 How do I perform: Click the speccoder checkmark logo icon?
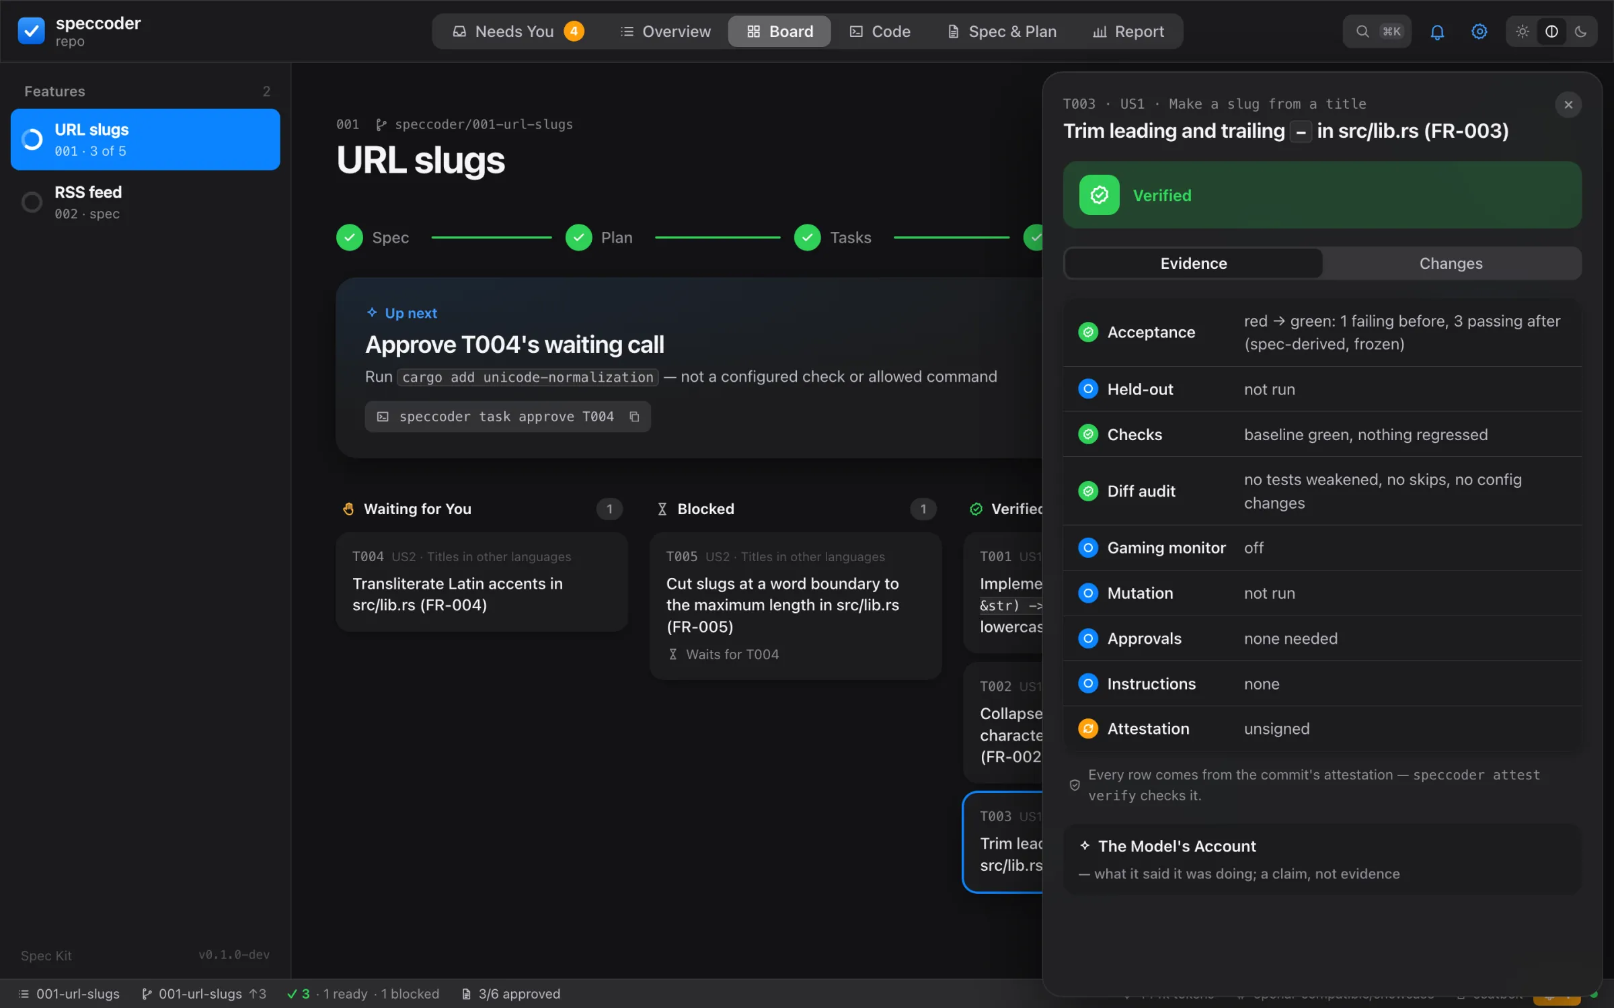pyautogui.click(x=31, y=31)
